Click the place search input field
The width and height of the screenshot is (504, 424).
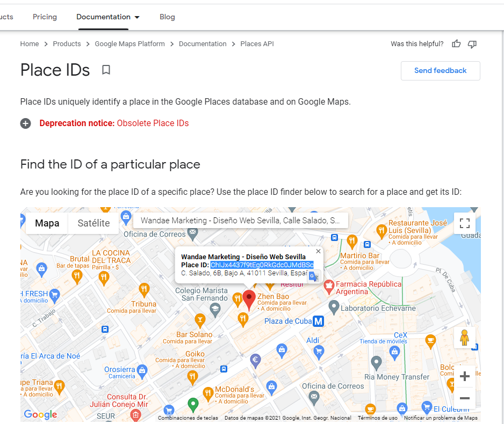tap(241, 221)
